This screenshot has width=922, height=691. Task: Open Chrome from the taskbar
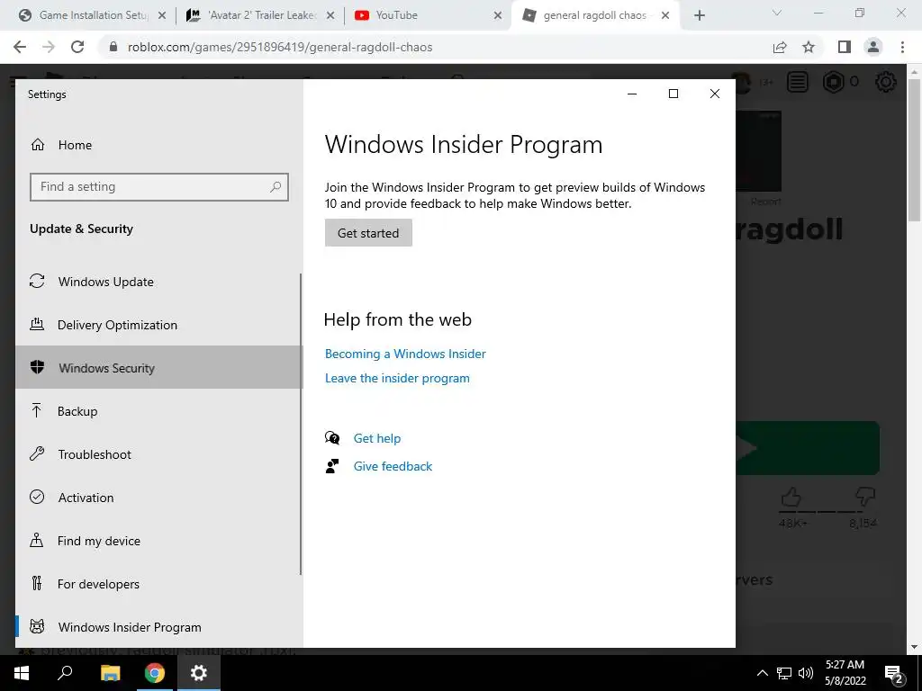point(155,673)
